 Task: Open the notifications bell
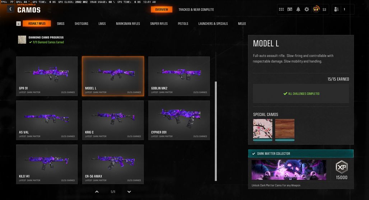[298, 9]
